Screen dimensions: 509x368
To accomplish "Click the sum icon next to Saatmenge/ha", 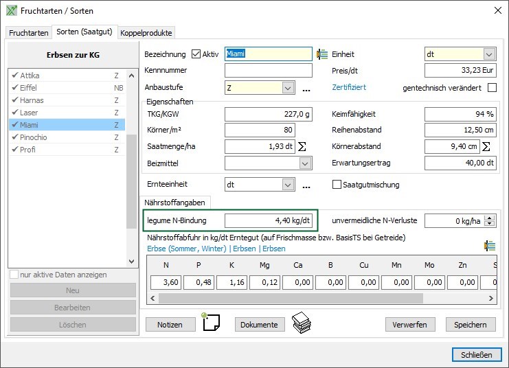I will point(302,146).
